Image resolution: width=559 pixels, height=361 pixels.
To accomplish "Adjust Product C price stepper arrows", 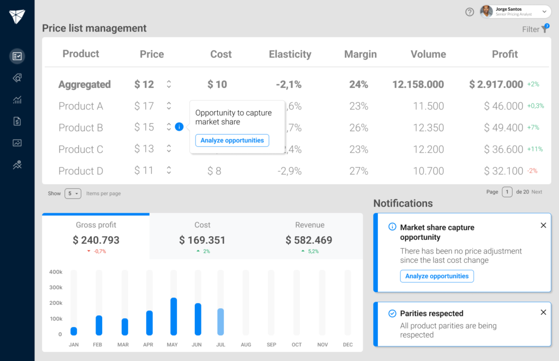I will 169,148.
